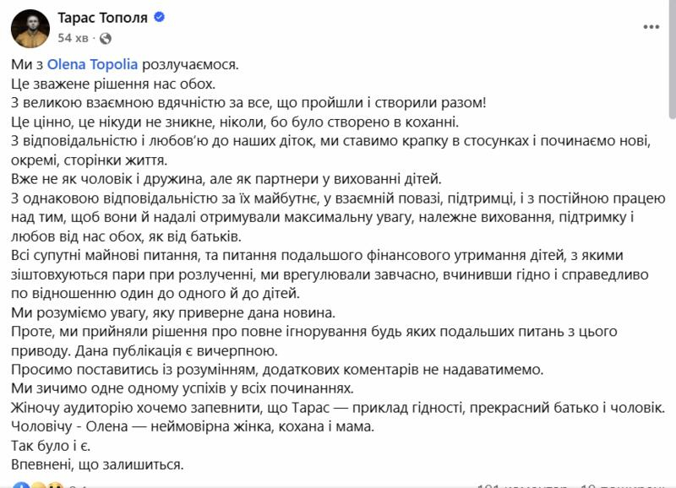Click the reaction summary row under the post
The image size is (676, 488).
[x=46, y=485]
